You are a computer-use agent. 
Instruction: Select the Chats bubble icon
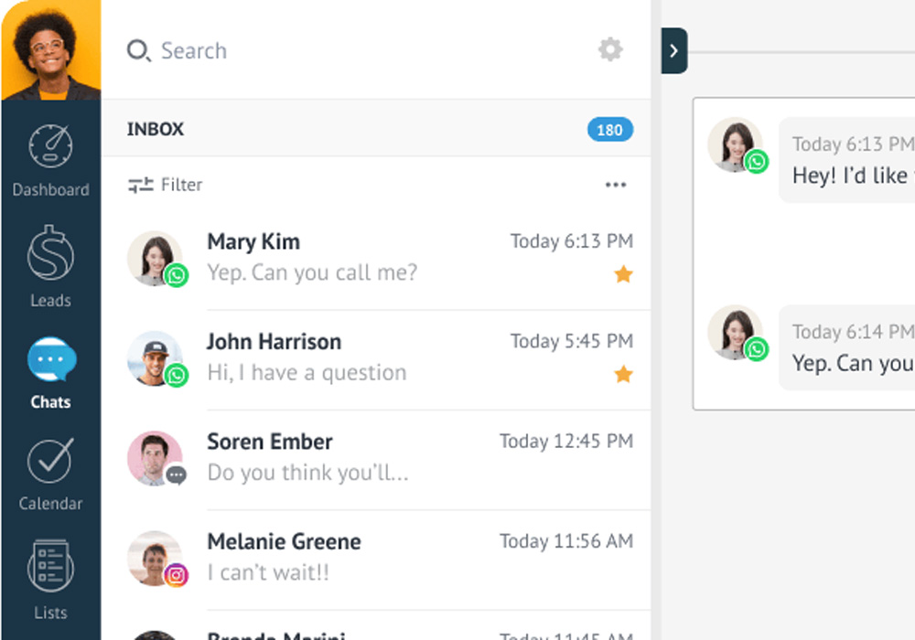pyautogui.click(x=50, y=359)
